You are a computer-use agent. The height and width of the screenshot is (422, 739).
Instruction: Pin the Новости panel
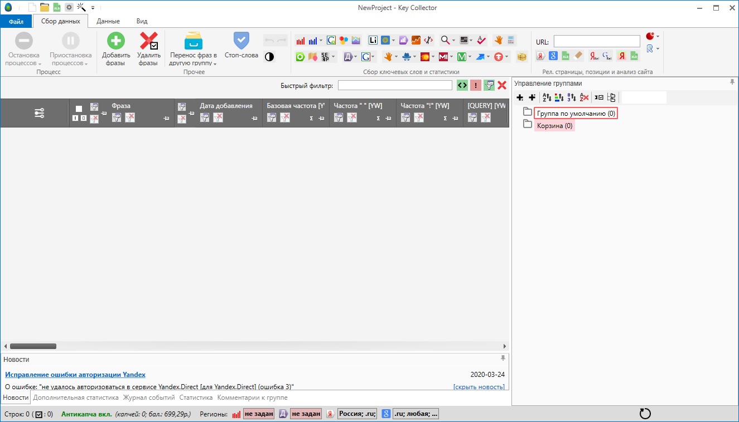click(503, 359)
